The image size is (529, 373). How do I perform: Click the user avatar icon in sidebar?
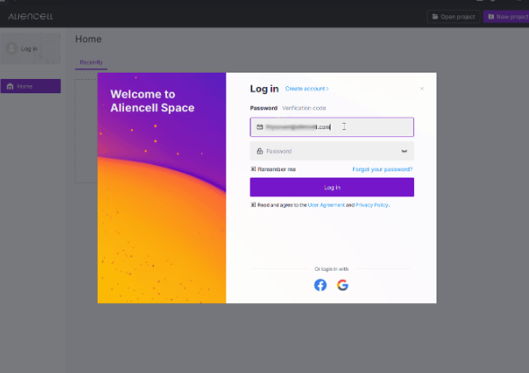pyautogui.click(x=12, y=48)
